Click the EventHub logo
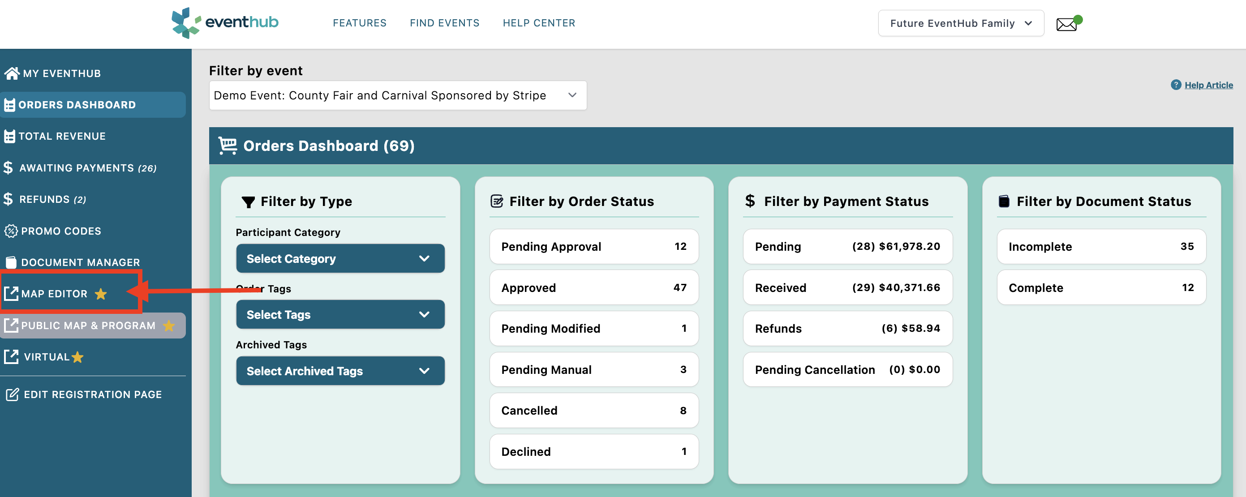The height and width of the screenshot is (497, 1246). click(224, 23)
